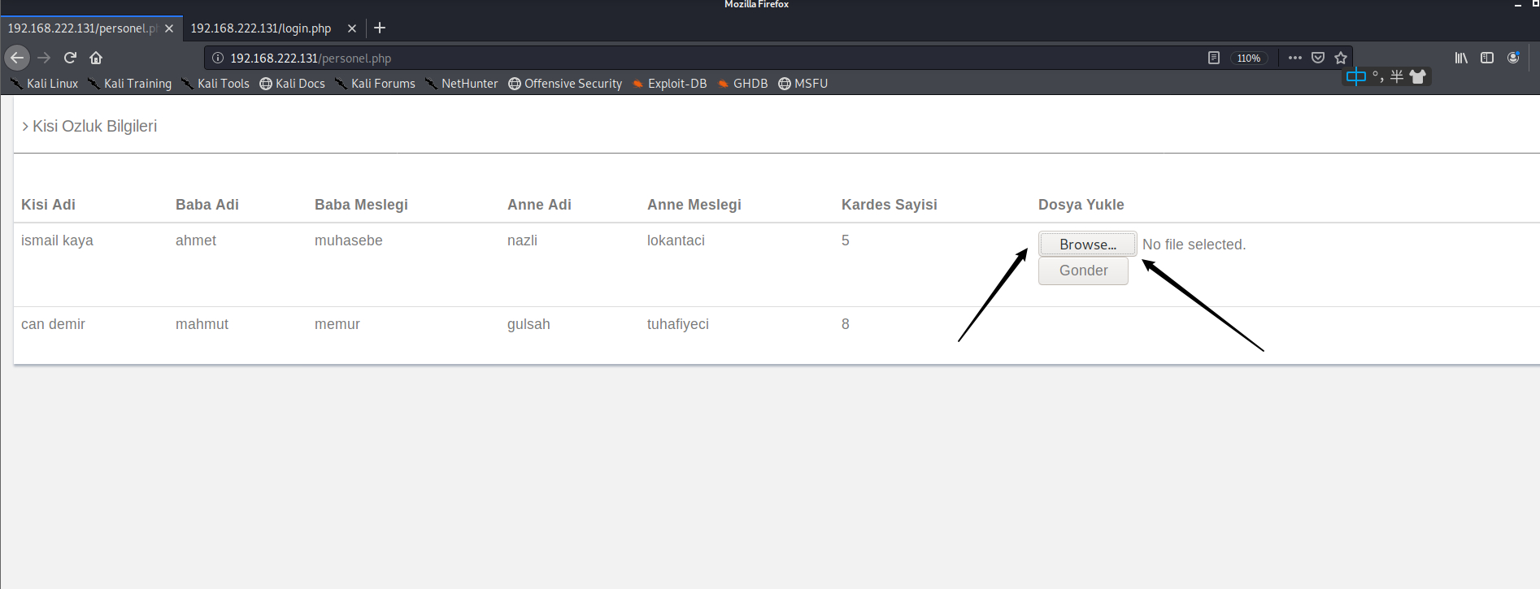The height and width of the screenshot is (589, 1540).
Task: Bookmark this page with the star
Action: [1341, 58]
